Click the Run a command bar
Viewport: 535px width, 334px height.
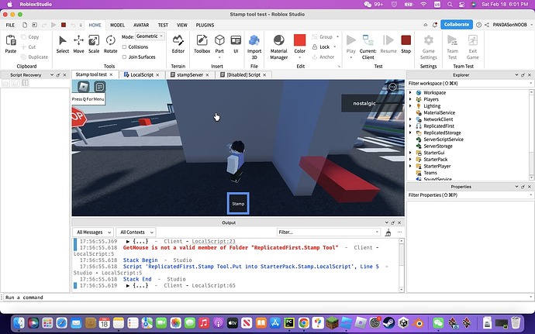tap(266, 298)
